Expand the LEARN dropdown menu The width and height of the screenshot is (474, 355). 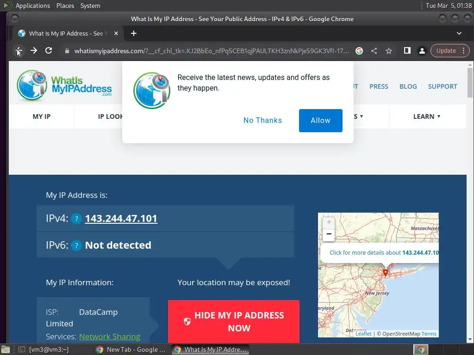tap(427, 116)
